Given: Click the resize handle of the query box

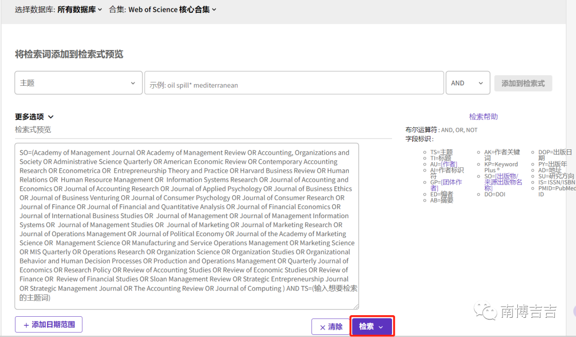Looking at the screenshot, I should pyautogui.click(x=356, y=306).
